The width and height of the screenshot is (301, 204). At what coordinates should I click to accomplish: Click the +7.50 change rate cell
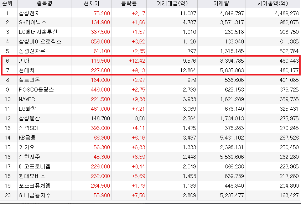139,195
